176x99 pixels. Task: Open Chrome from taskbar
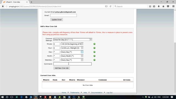(x=79, y=97)
